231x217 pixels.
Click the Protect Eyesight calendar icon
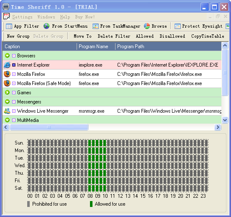click(177, 26)
